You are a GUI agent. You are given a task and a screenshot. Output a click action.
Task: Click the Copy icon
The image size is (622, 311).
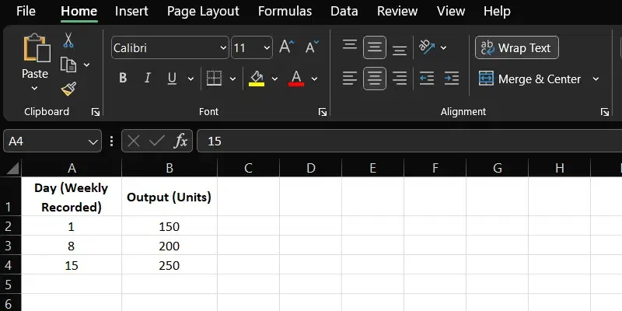[68, 65]
